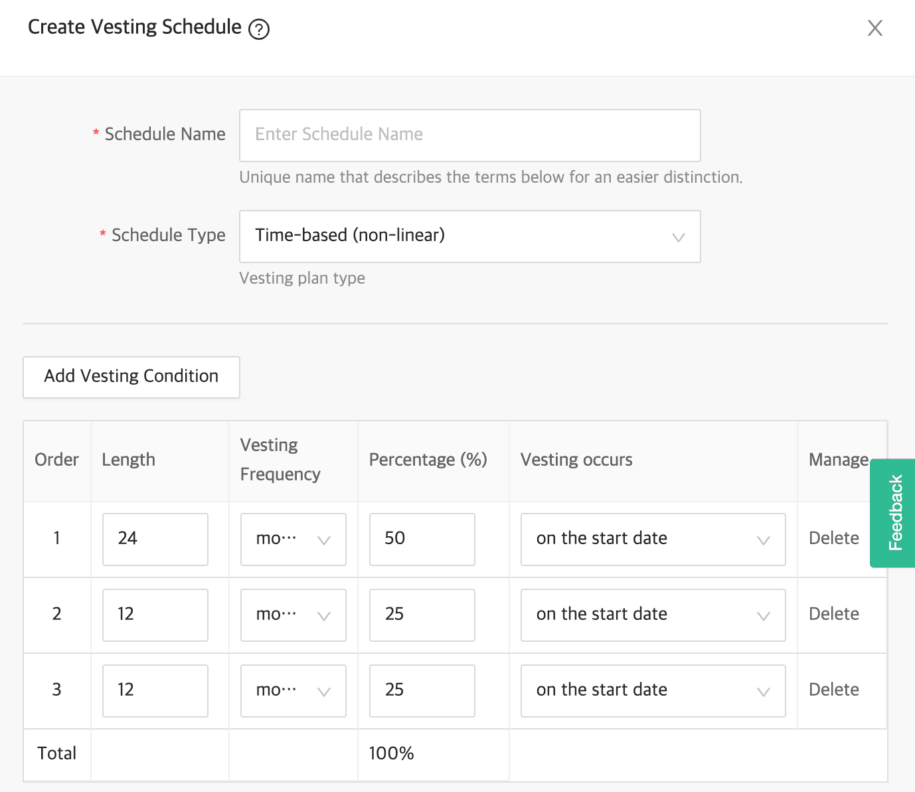The height and width of the screenshot is (792, 915).
Task: Dismiss the dialog with the X icon
Action: [x=875, y=28]
